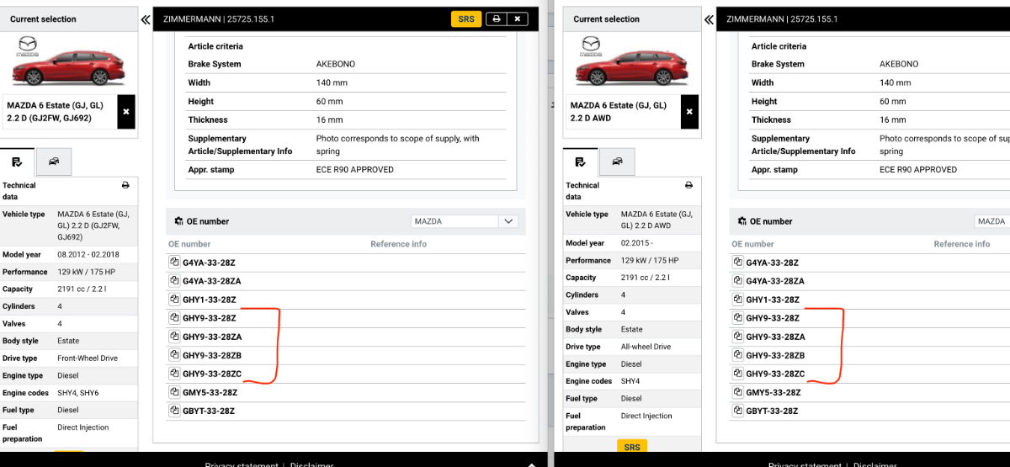Open Disclaimer link in right window
Screen dimensions: 1010x467
[874, 464]
